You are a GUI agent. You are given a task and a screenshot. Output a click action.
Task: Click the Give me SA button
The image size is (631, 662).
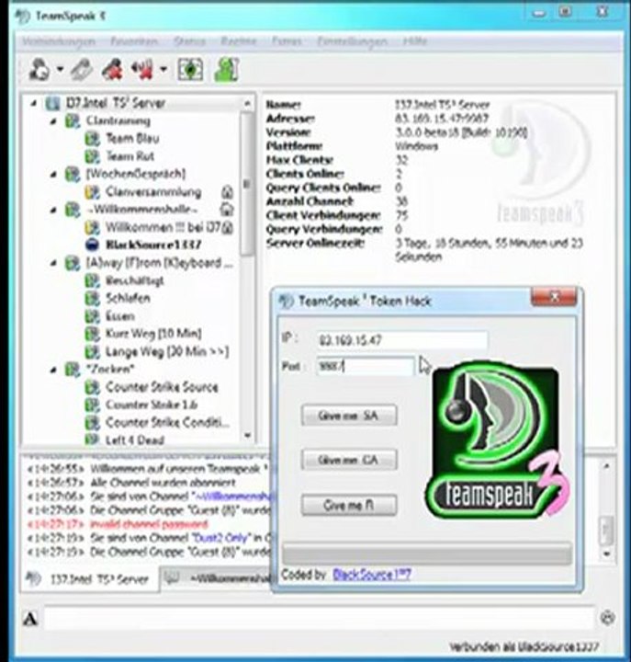[x=349, y=416]
